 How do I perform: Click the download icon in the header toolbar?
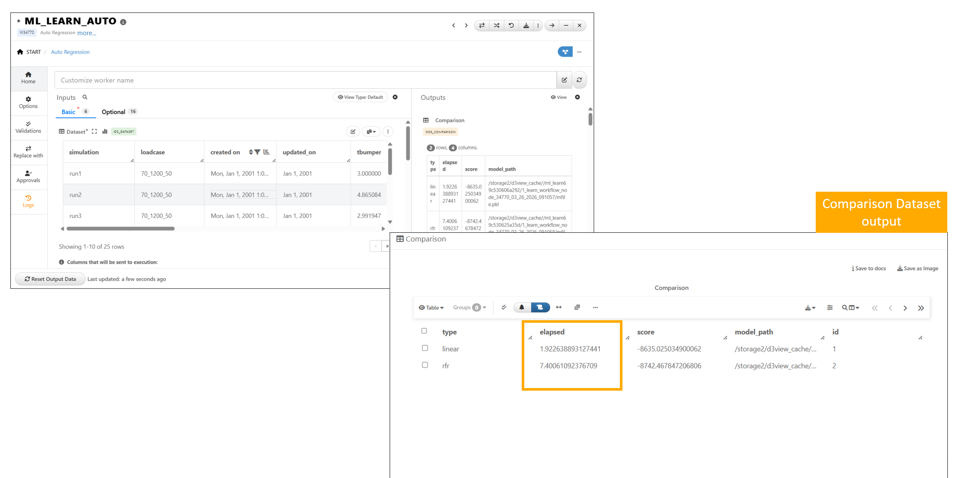[526, 25]
